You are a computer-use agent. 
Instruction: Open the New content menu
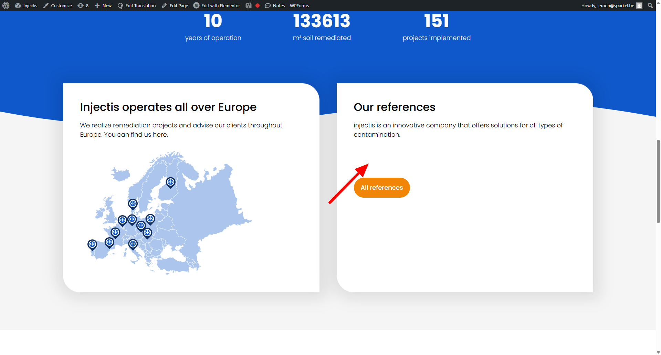click(103, 6)
